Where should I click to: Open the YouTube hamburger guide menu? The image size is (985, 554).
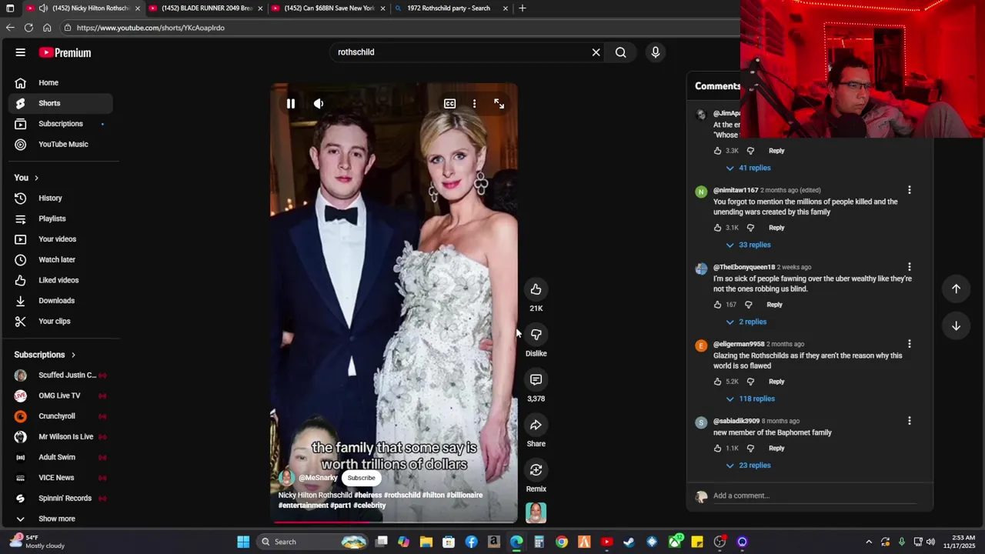[x=21, y=52]
